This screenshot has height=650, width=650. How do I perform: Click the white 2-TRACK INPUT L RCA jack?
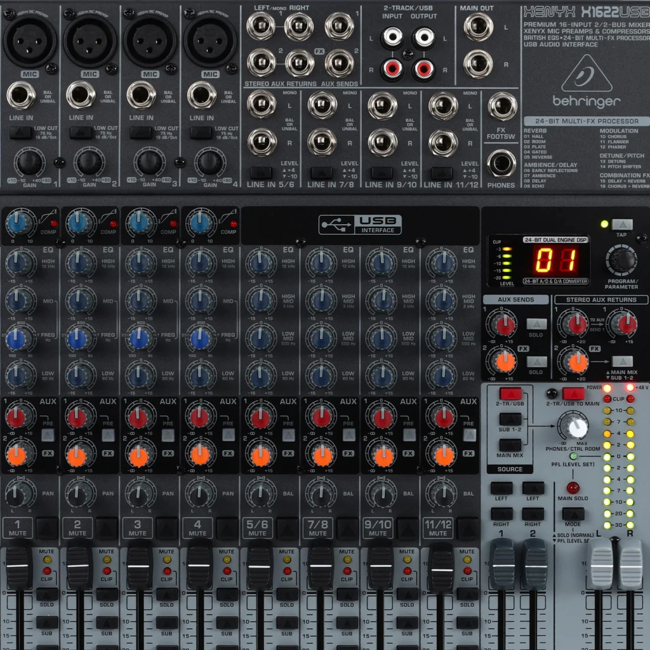coord(392,37)
